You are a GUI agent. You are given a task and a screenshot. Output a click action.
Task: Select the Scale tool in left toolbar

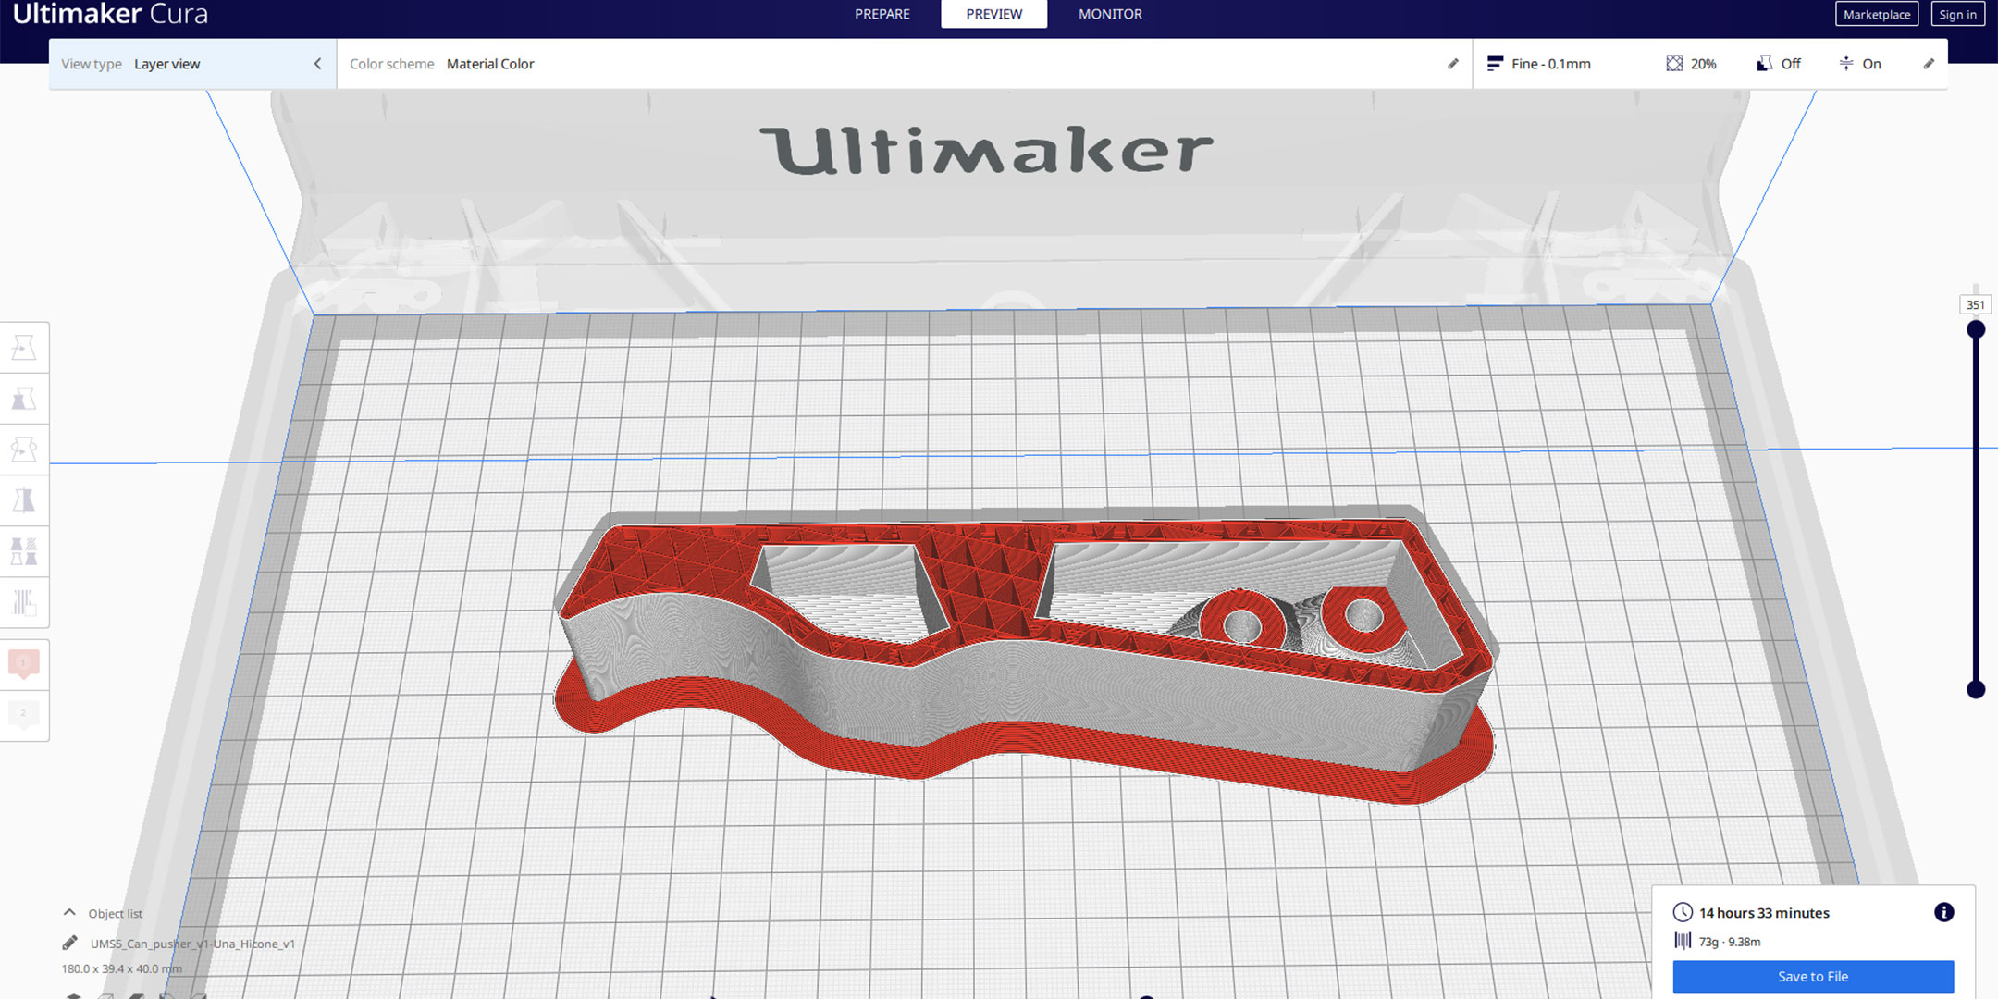(x=24, y=399)
